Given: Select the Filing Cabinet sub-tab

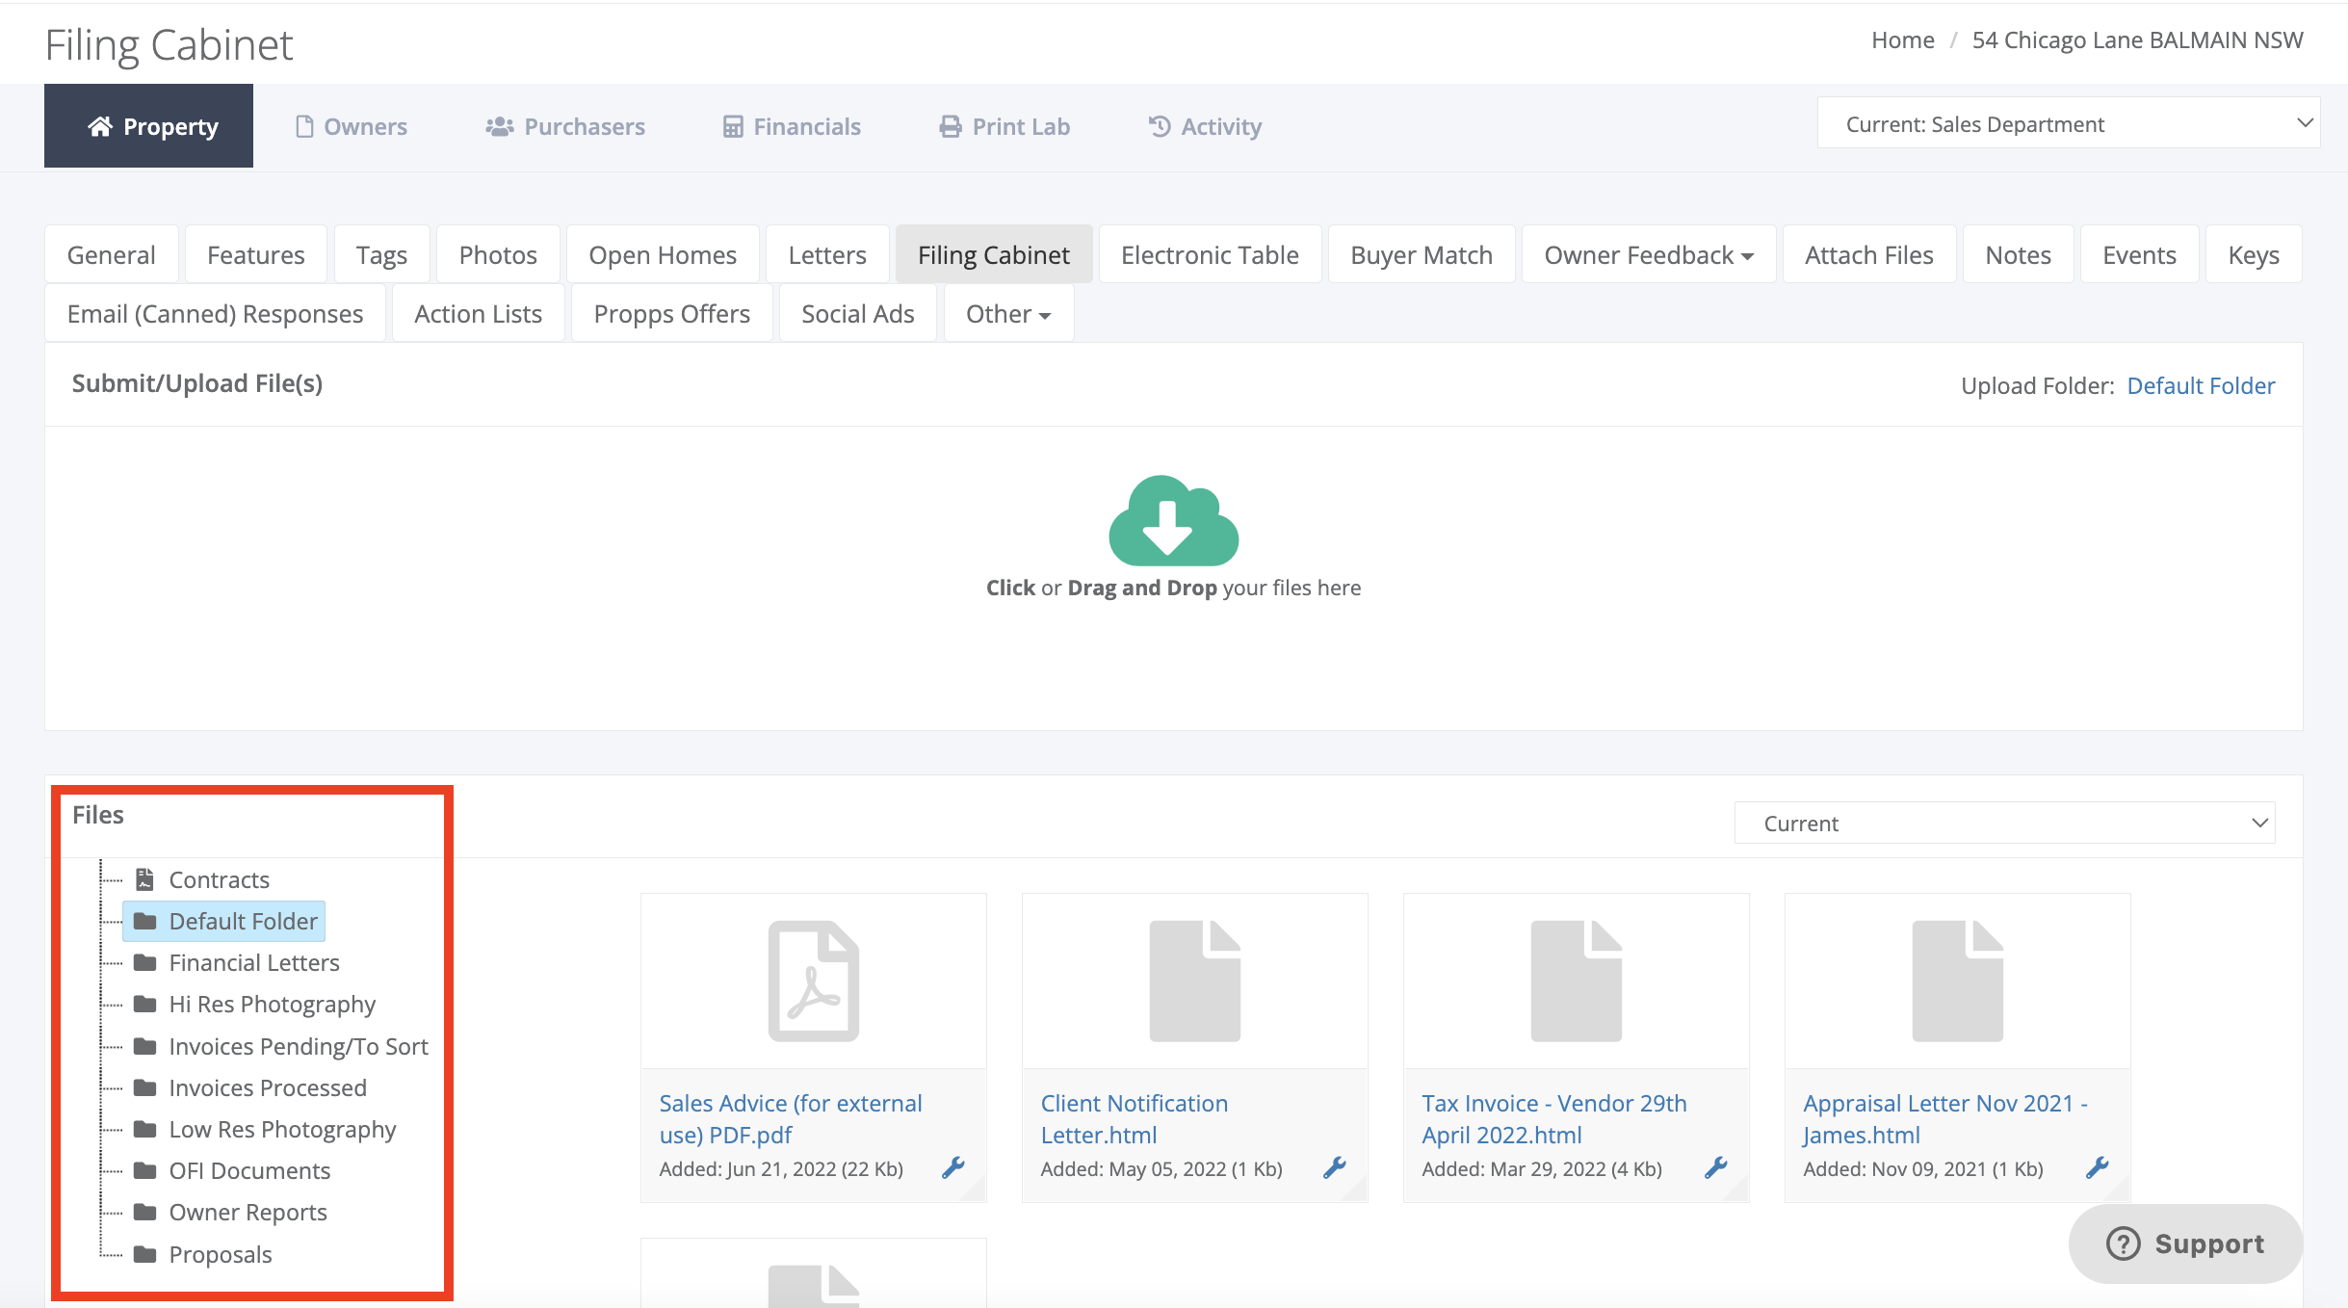Looking at the screenshot, I should (993, 254).
